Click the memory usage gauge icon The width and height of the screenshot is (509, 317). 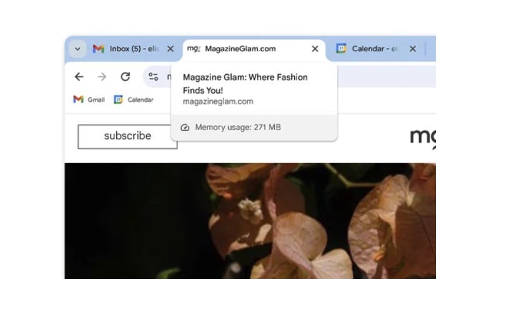pyautogui.click(x=185, y=128)
